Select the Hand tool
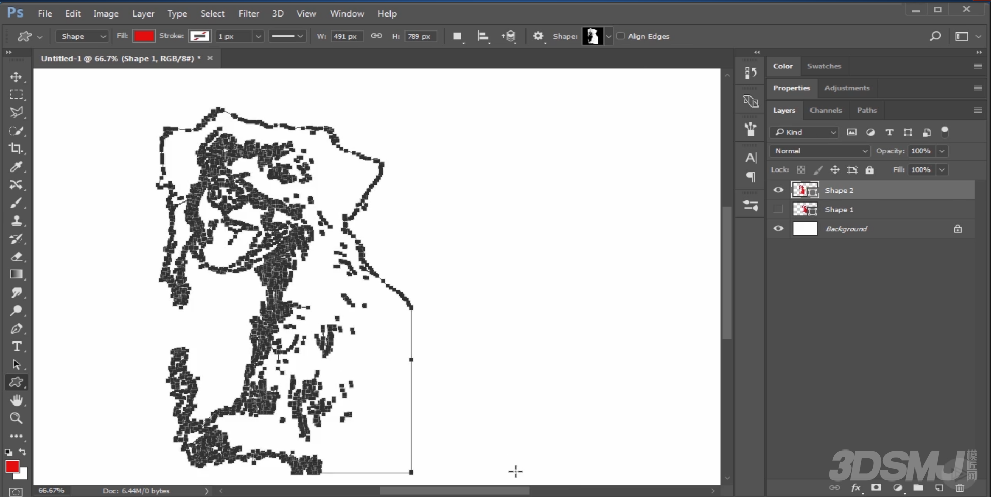 [16, 400]
